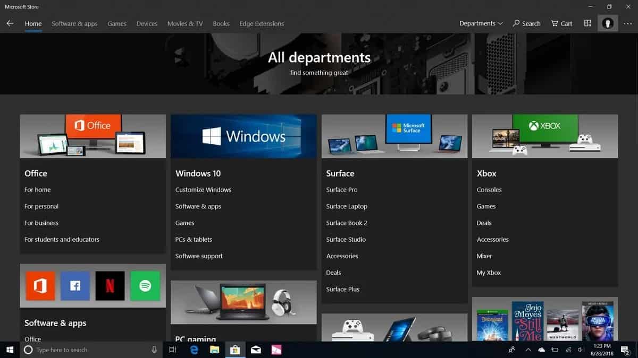Open the shopping Cart

click(x=561, y=23)
